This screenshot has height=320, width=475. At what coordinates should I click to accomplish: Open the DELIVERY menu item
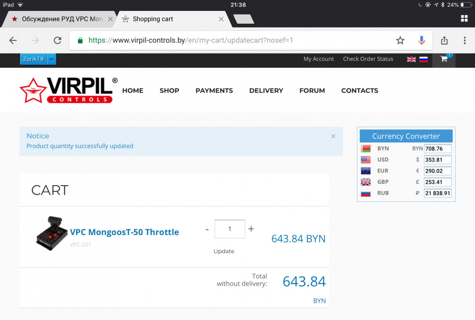pos(266,91)
